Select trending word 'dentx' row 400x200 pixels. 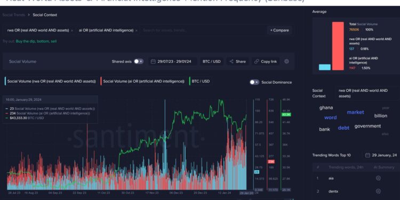coord(356,191)
